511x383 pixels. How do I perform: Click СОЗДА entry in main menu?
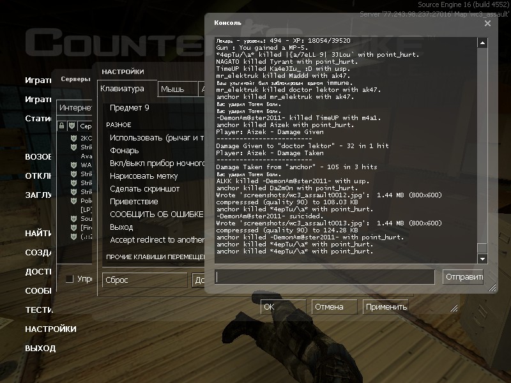tap(38, 252)
